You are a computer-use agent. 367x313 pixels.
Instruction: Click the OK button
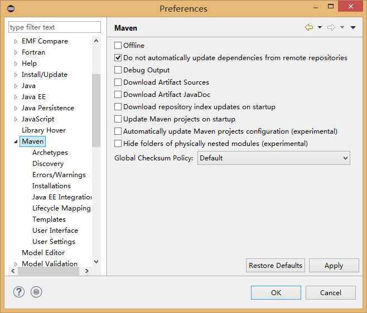(276, 292)
